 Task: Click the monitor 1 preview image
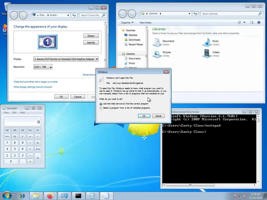[47, 42]
